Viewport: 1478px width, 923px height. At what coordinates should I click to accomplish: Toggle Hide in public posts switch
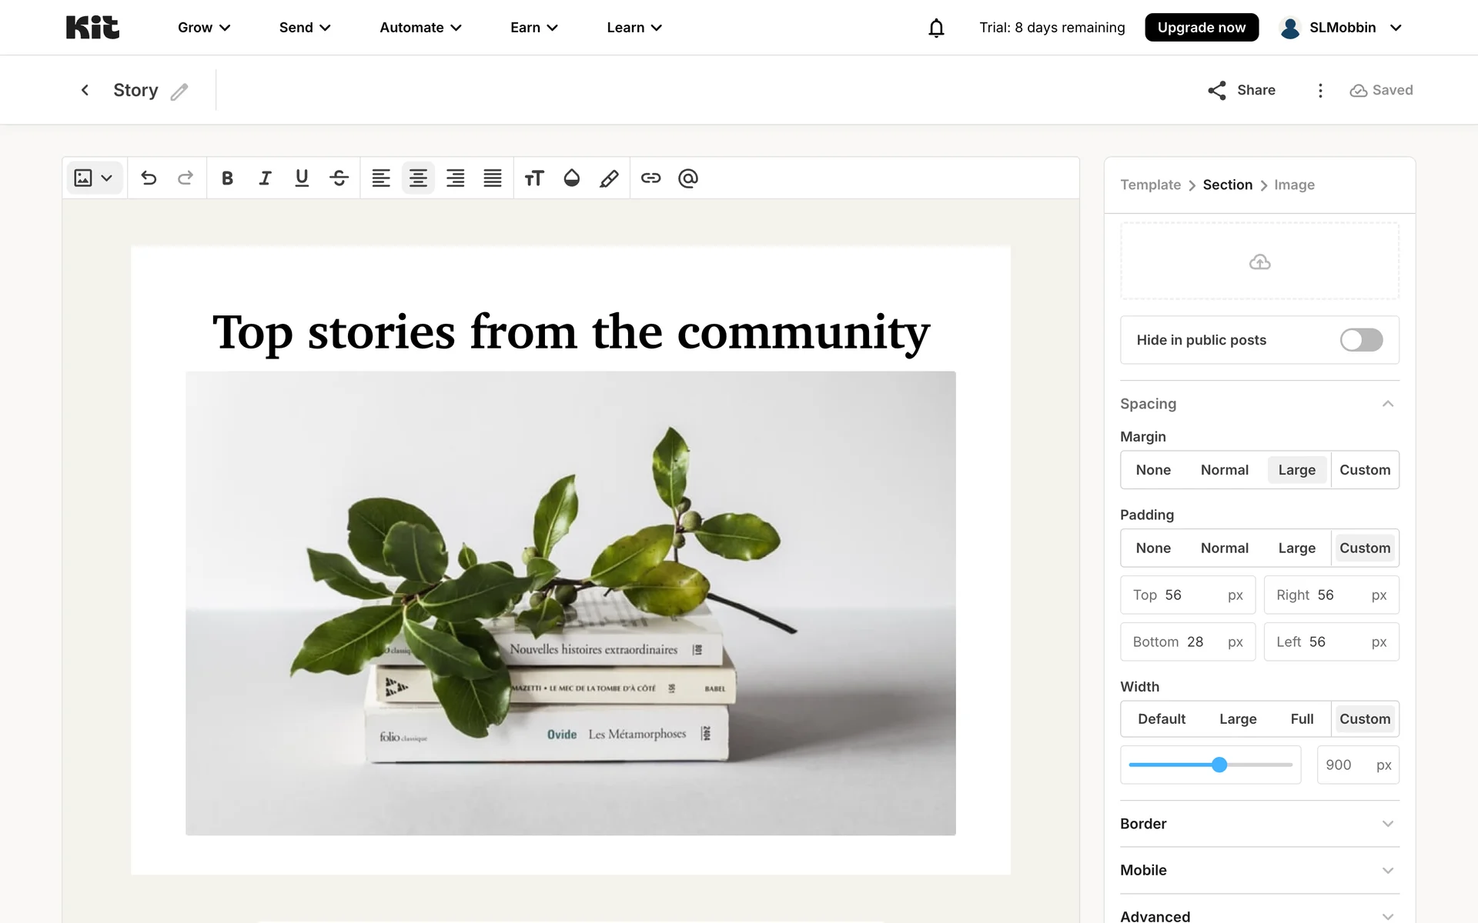[1361, 340]
